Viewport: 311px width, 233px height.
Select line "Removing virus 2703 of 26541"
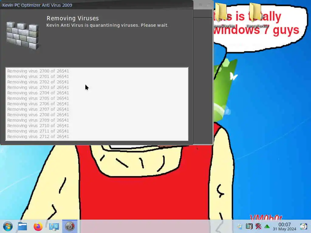[38, 87]
